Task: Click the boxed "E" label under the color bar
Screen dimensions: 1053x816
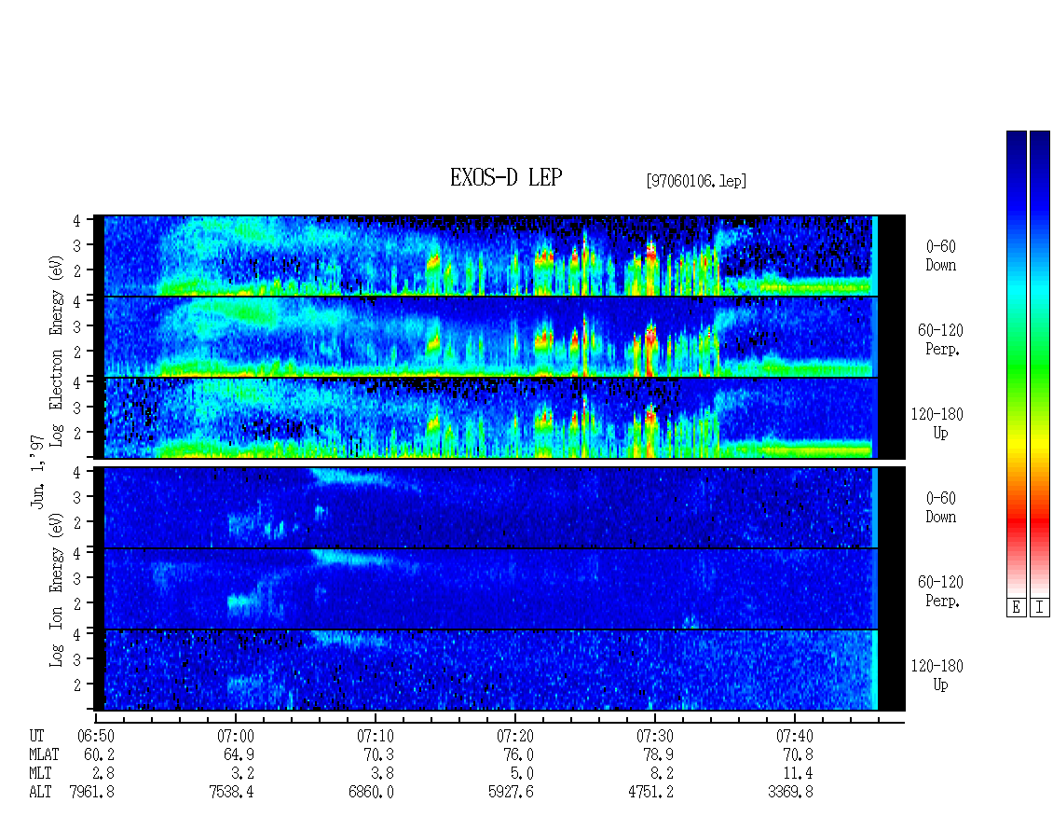Action: tap(1016, 607)
